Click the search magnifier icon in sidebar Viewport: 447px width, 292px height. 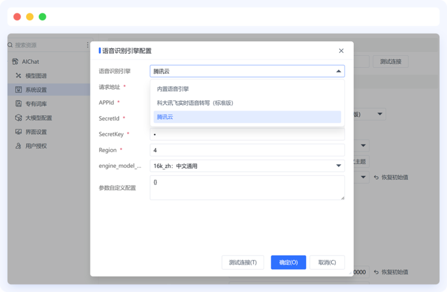[11, 45]
